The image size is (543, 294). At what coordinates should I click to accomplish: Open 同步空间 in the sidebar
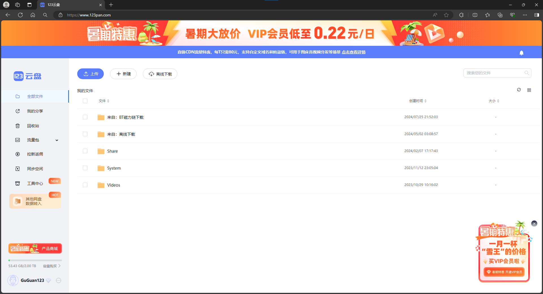point(35,169)
